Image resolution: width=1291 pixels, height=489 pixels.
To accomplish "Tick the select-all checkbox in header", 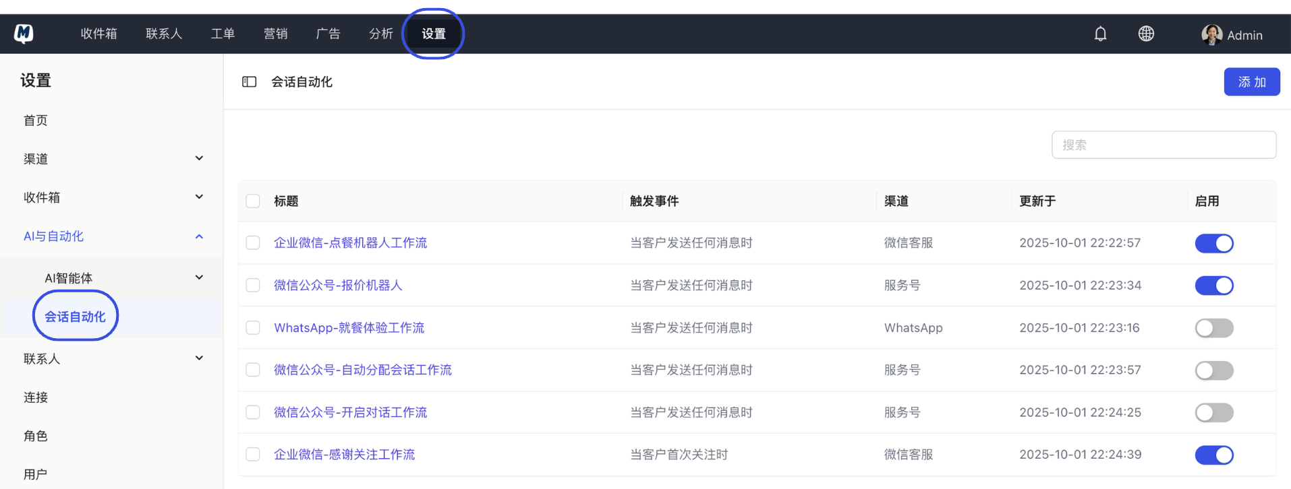I will 253,201.
